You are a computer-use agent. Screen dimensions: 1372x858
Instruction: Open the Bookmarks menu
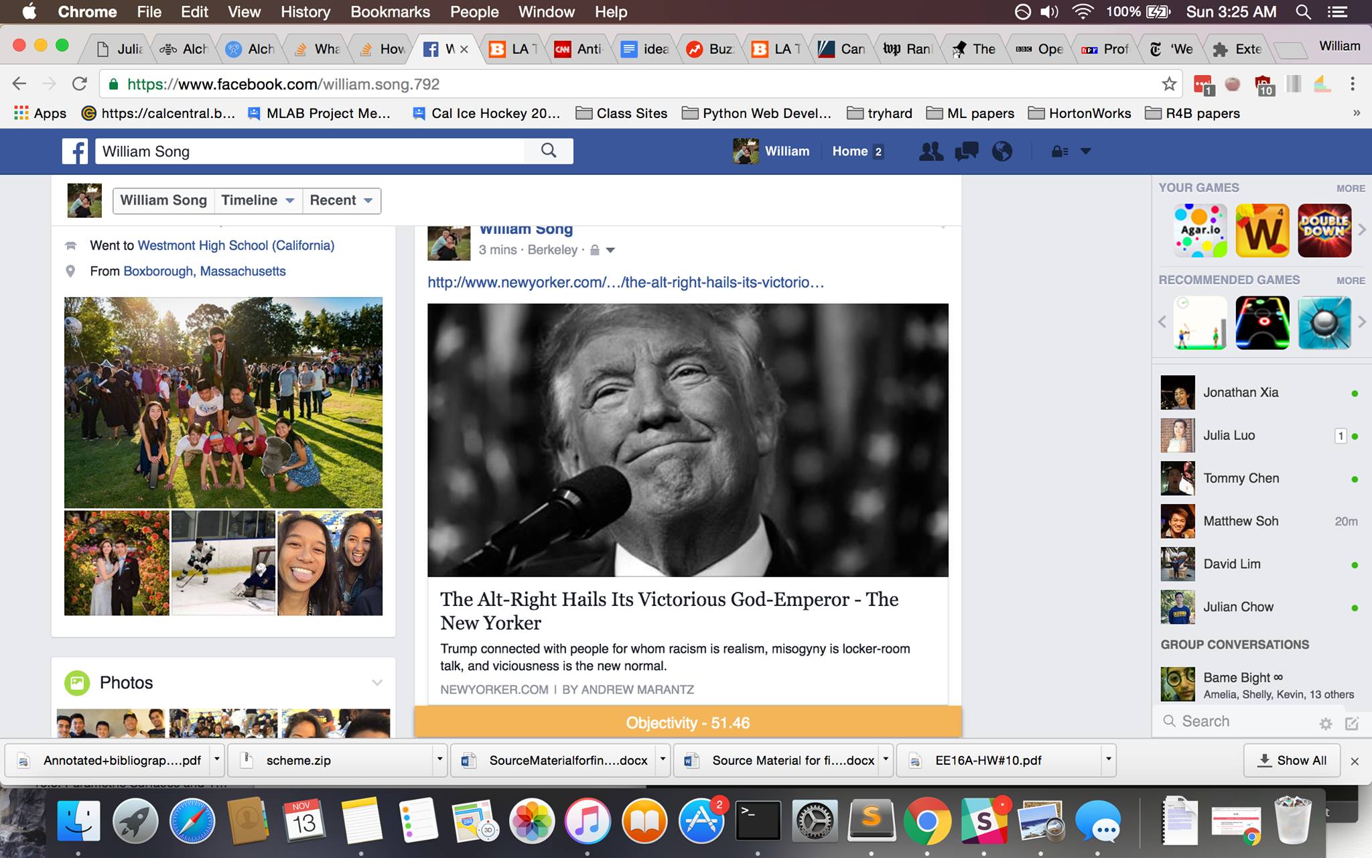click(390, 12)
